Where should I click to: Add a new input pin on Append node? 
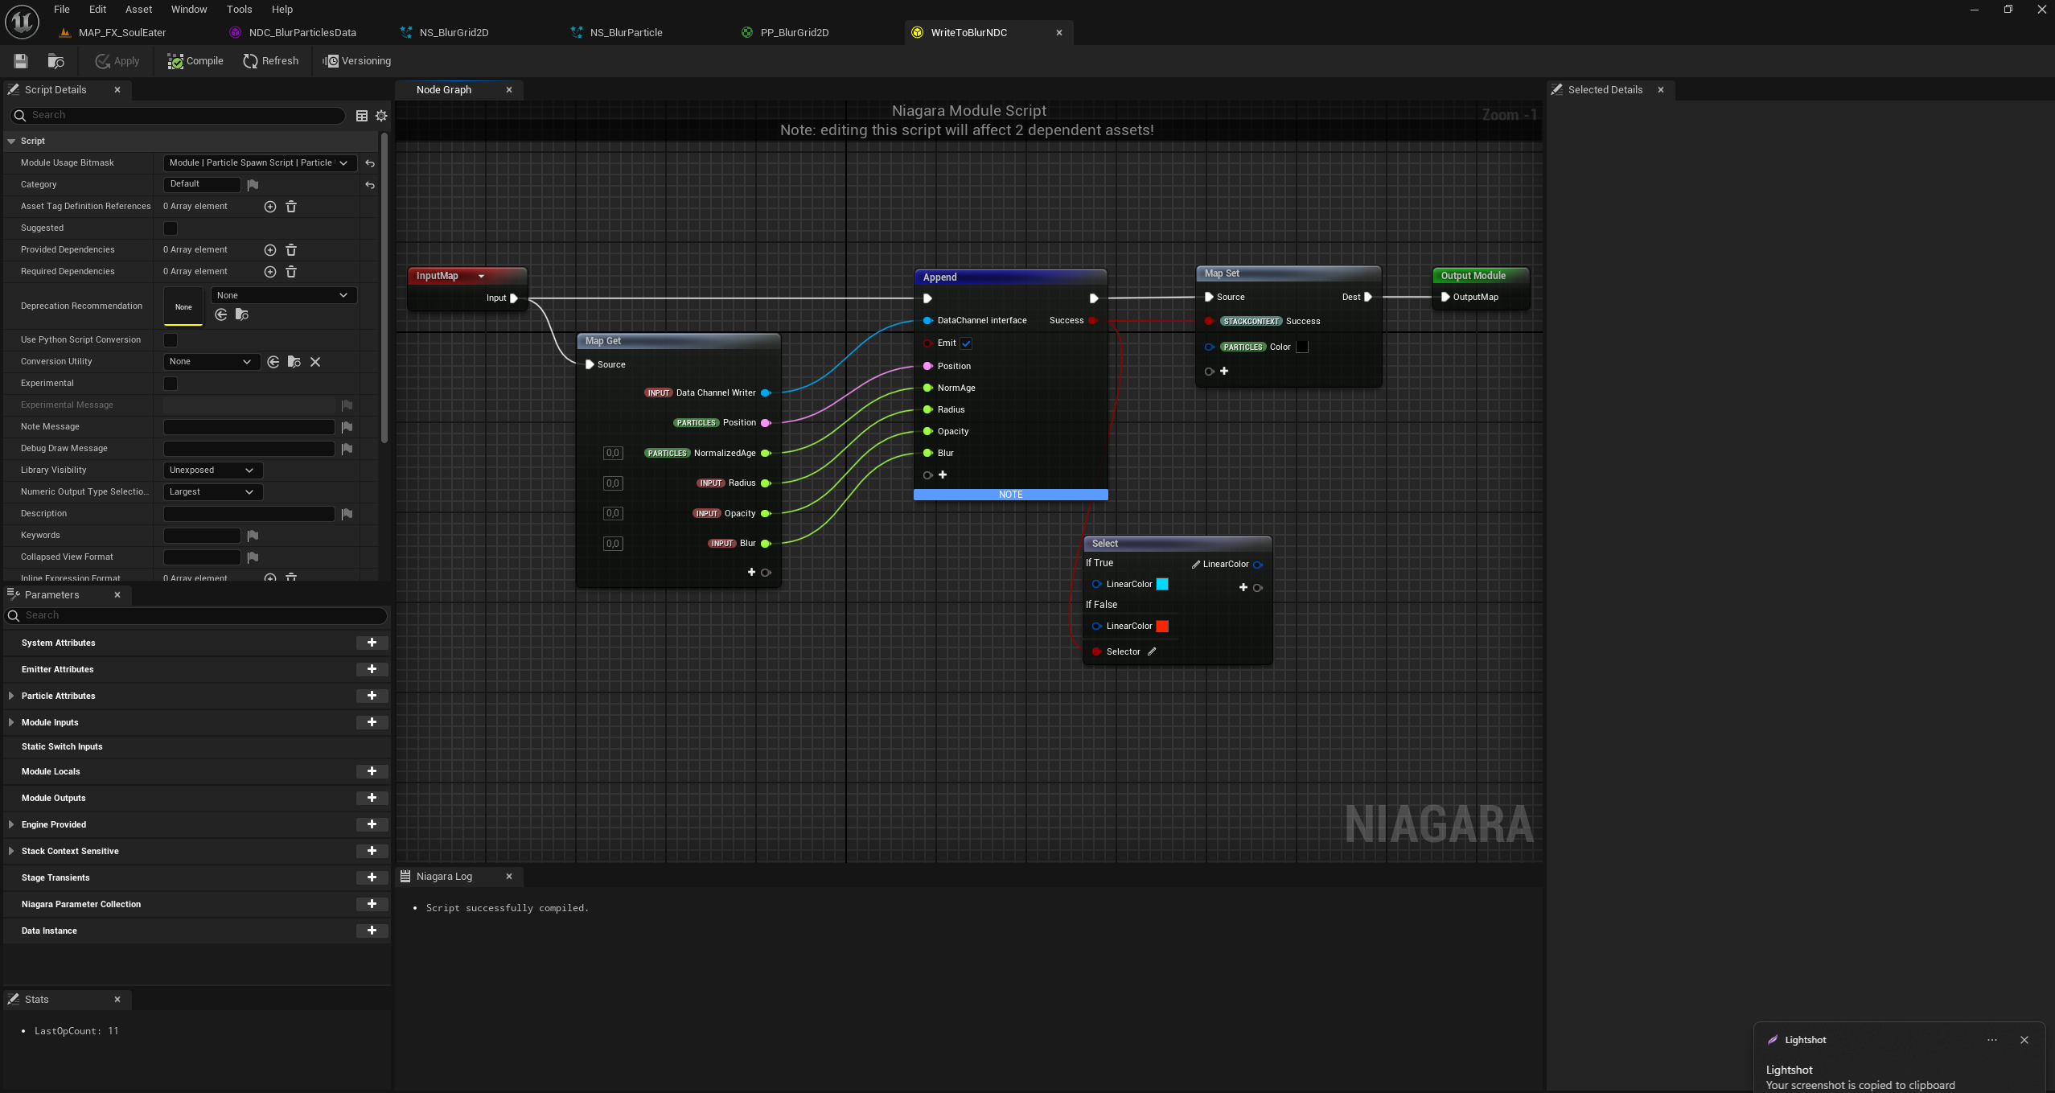943,475
